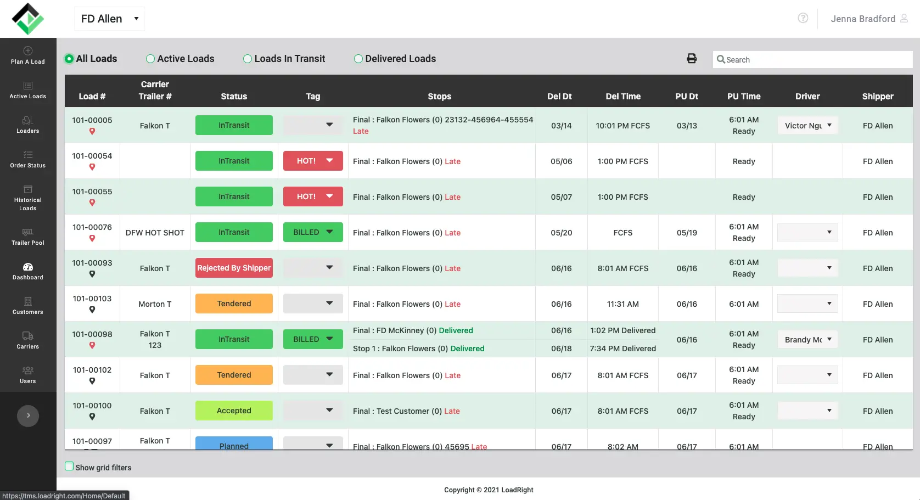Enable the Show grid filters checkbox

click(69, 465)
